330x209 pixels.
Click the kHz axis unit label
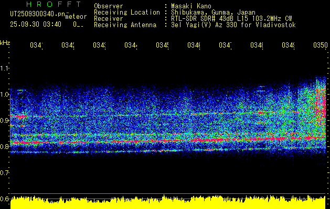[5, 42]
